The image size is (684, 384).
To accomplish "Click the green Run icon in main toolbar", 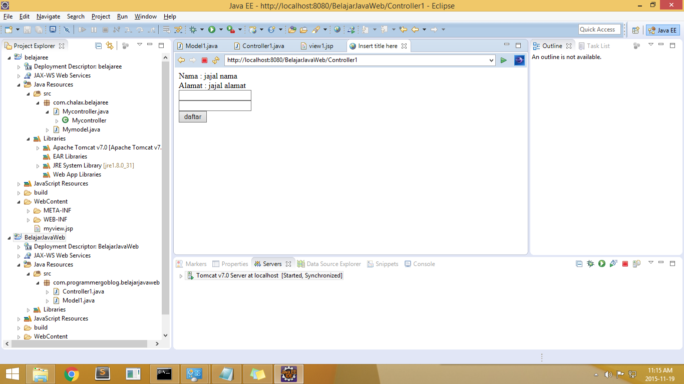I will pos(212,30).
